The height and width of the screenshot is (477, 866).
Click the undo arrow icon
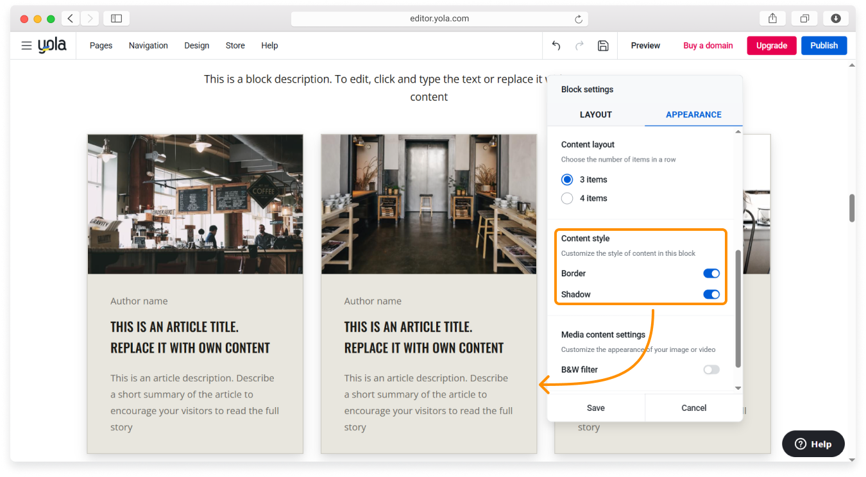point(556,46)
